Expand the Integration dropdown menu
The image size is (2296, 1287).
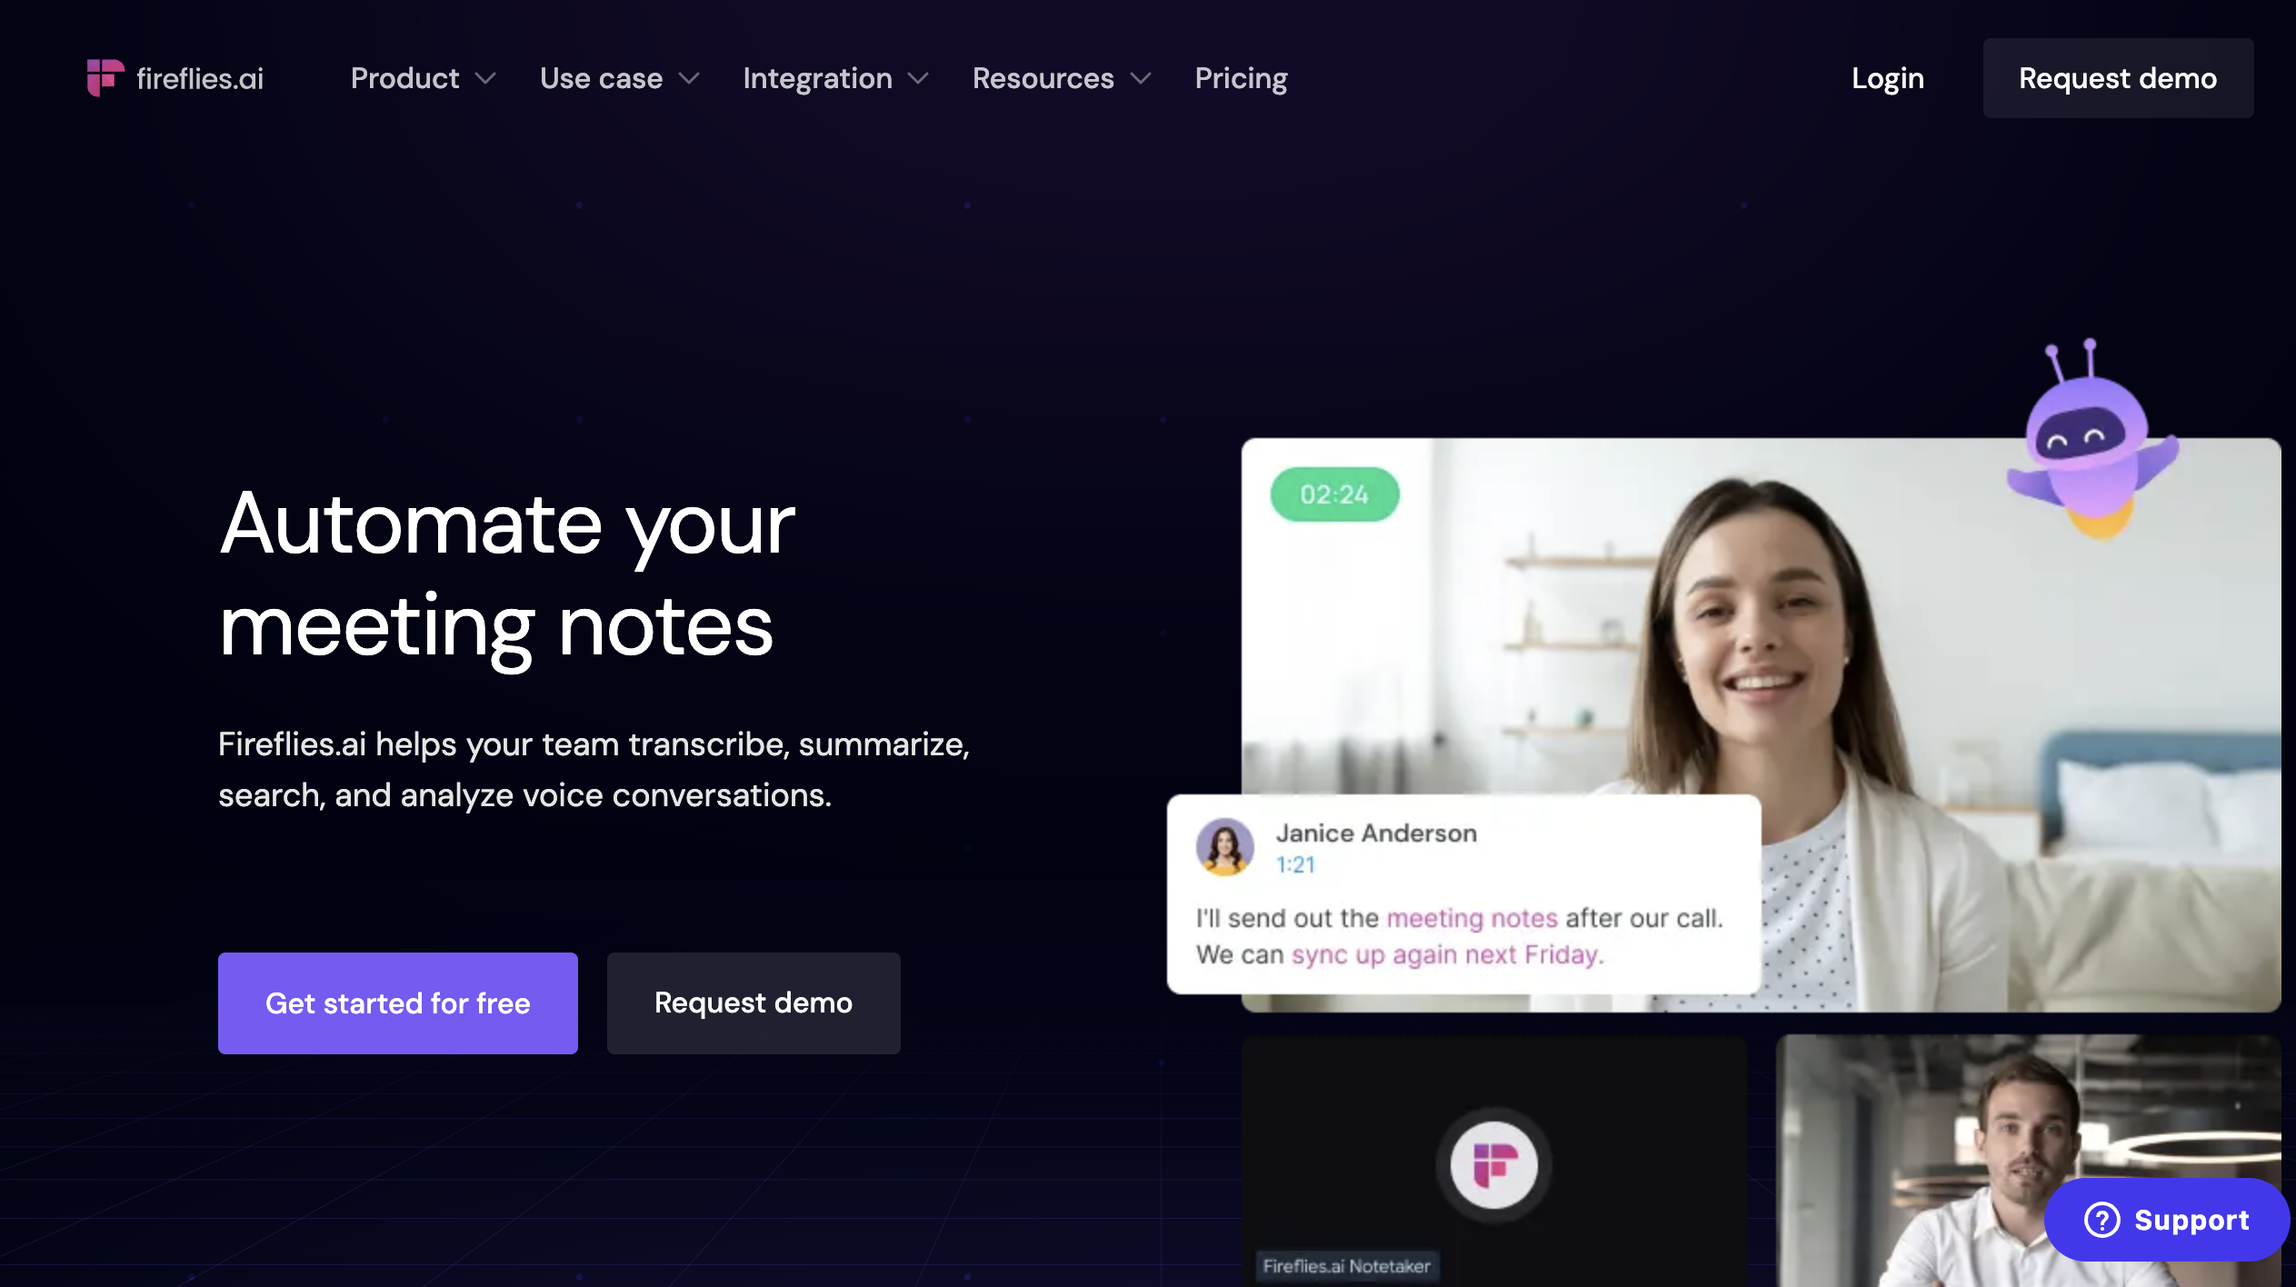pyautogui.click(x=835, y=77)
